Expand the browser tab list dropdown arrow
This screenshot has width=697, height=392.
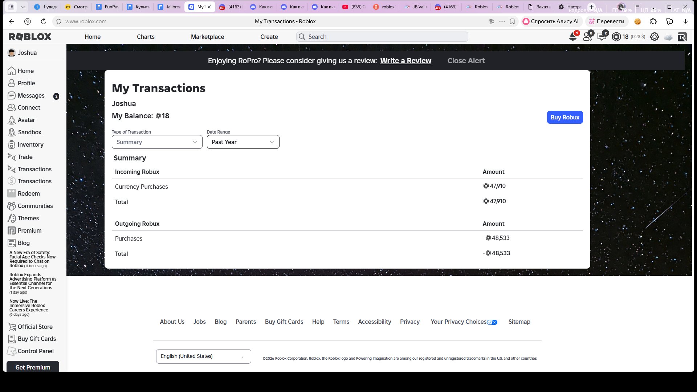tap(23, 7)
